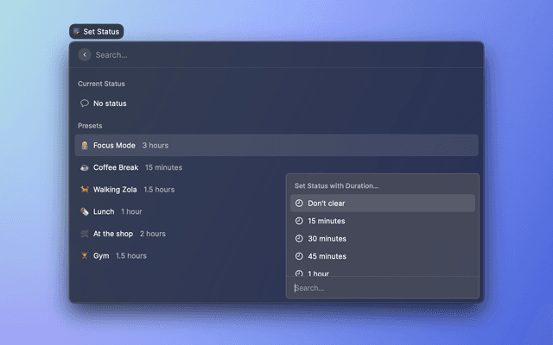553x345 pixels.
Task: Click the Coffee Break cup icon
Action: click(x=85, y=167)
